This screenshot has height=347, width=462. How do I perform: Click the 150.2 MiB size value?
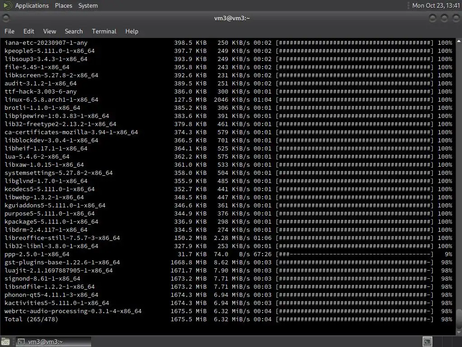(x=190, y=238)
